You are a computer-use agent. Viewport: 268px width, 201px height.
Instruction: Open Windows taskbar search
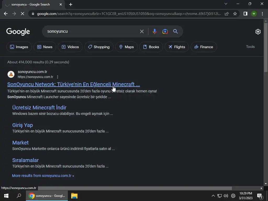click(x=19, y=196)
